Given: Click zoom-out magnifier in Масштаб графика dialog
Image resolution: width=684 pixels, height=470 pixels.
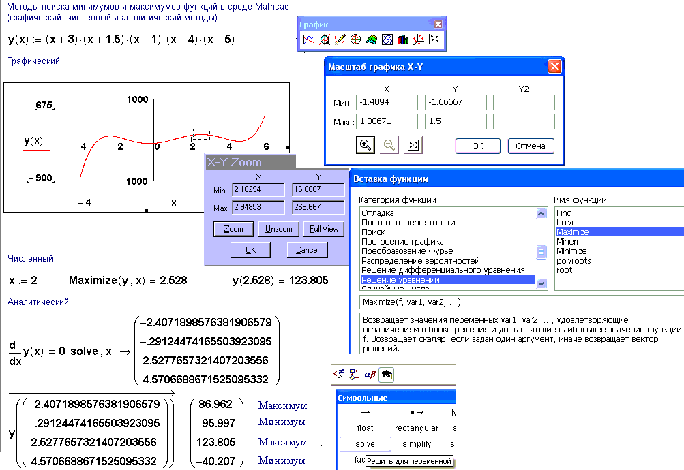Looking at the screenshot, I should tap(389, 145).
